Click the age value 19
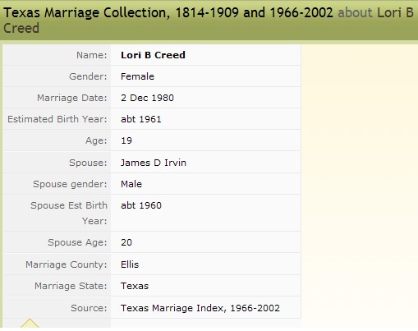This screenshot has height=331, width=418. [x=126, y=140]
